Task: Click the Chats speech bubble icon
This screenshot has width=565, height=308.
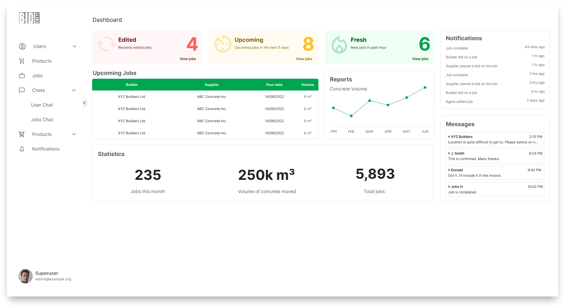Action: (x=22, y=90)
